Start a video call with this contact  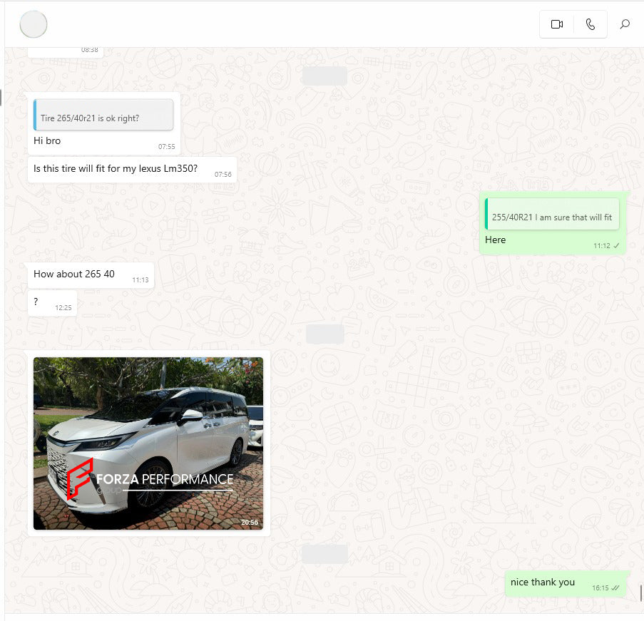tap(557, 24)
